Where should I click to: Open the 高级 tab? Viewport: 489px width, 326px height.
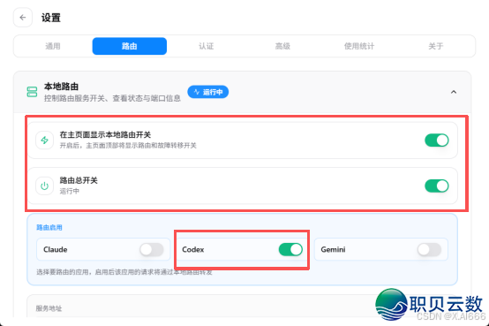[x=282, y=46]
